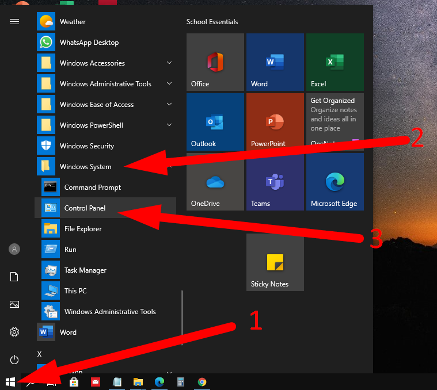Open the OneDrive tile
Viewport: 437px width, 390px height.
tap(215, 182)
